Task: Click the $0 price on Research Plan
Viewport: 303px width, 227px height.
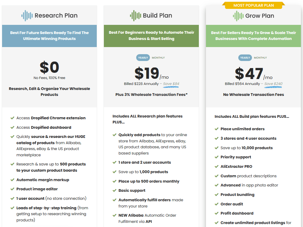Action: pyautogui.click(x=49, y=67)
